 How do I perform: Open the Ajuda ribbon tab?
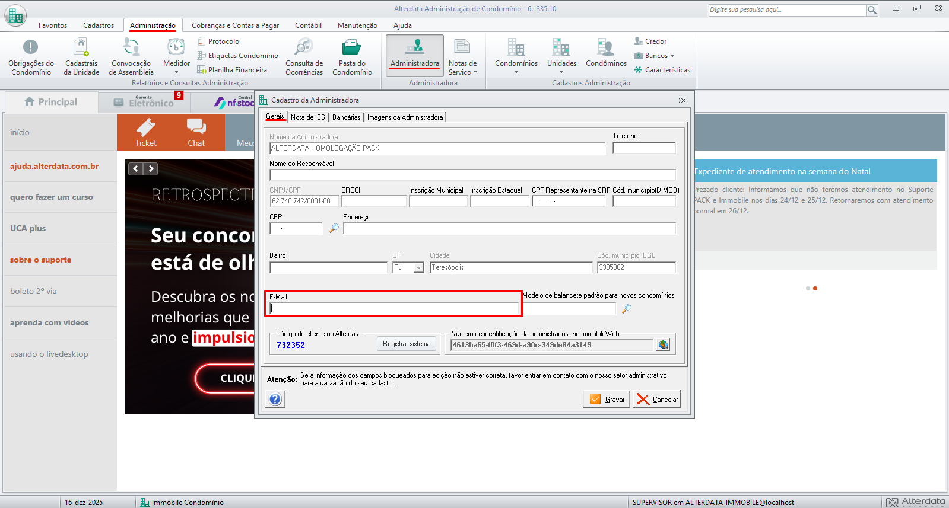click(x=402, y=25)
